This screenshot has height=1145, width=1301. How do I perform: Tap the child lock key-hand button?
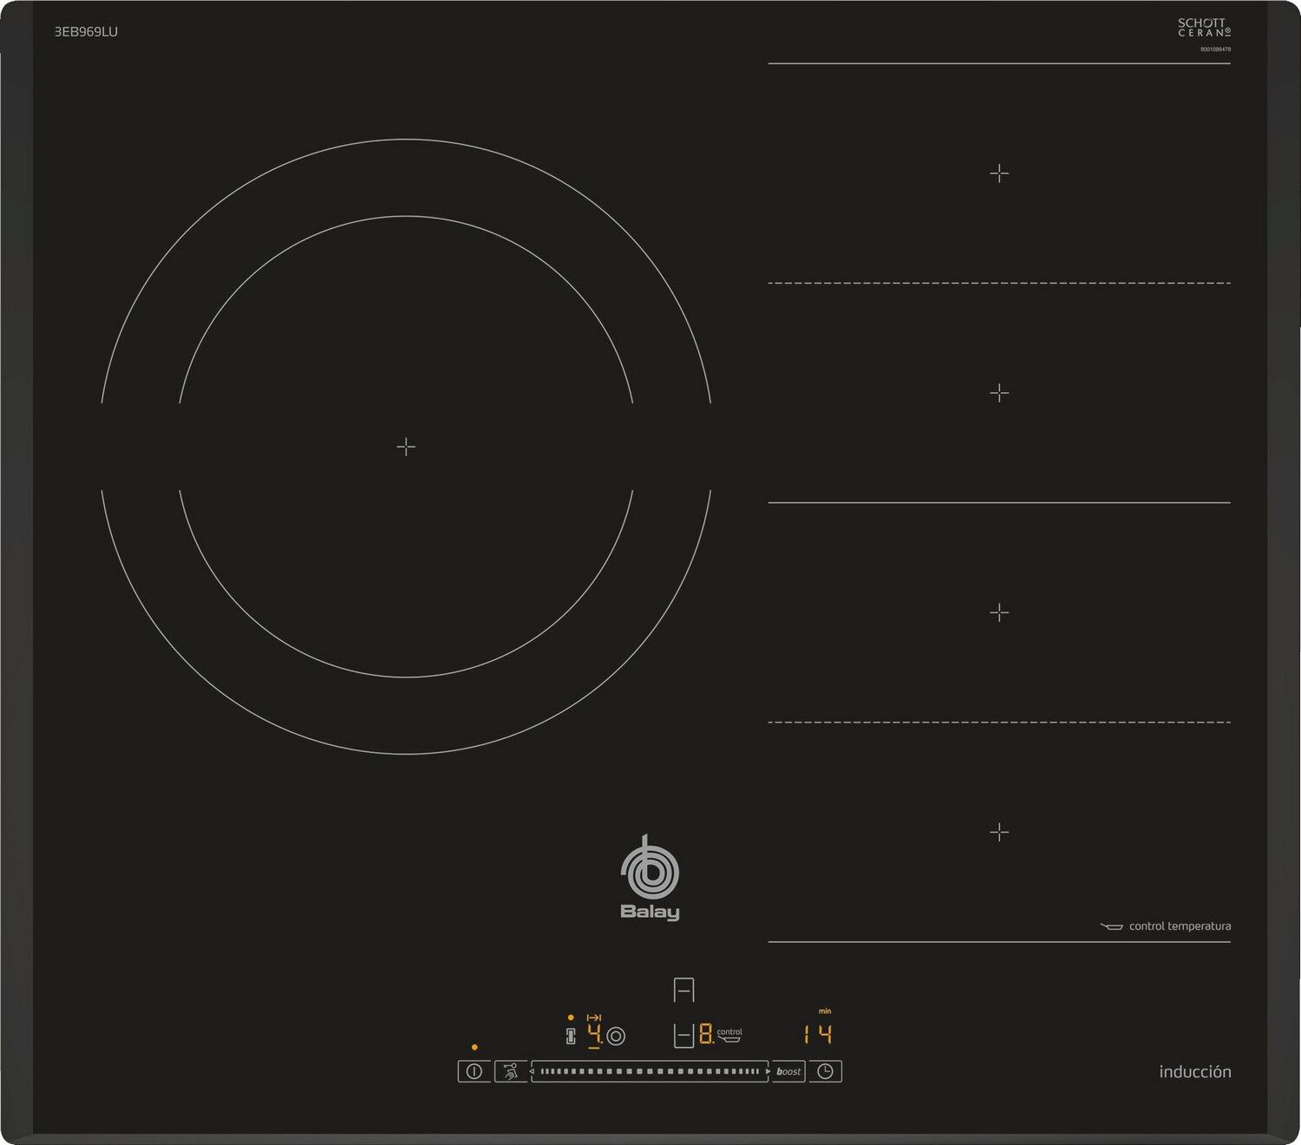click(x=511, y=1071)
